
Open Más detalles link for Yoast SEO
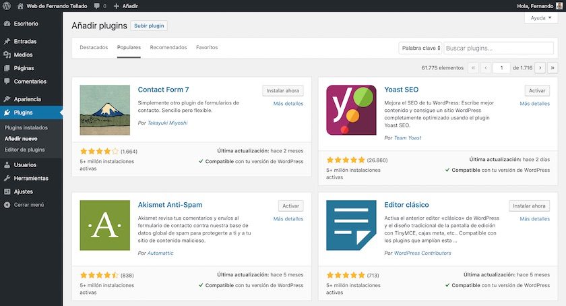(x=534, y=104)
